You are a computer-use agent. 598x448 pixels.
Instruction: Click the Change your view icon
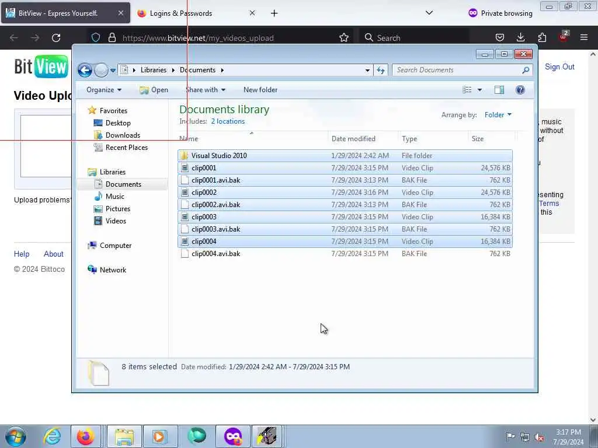pos(467,90)
